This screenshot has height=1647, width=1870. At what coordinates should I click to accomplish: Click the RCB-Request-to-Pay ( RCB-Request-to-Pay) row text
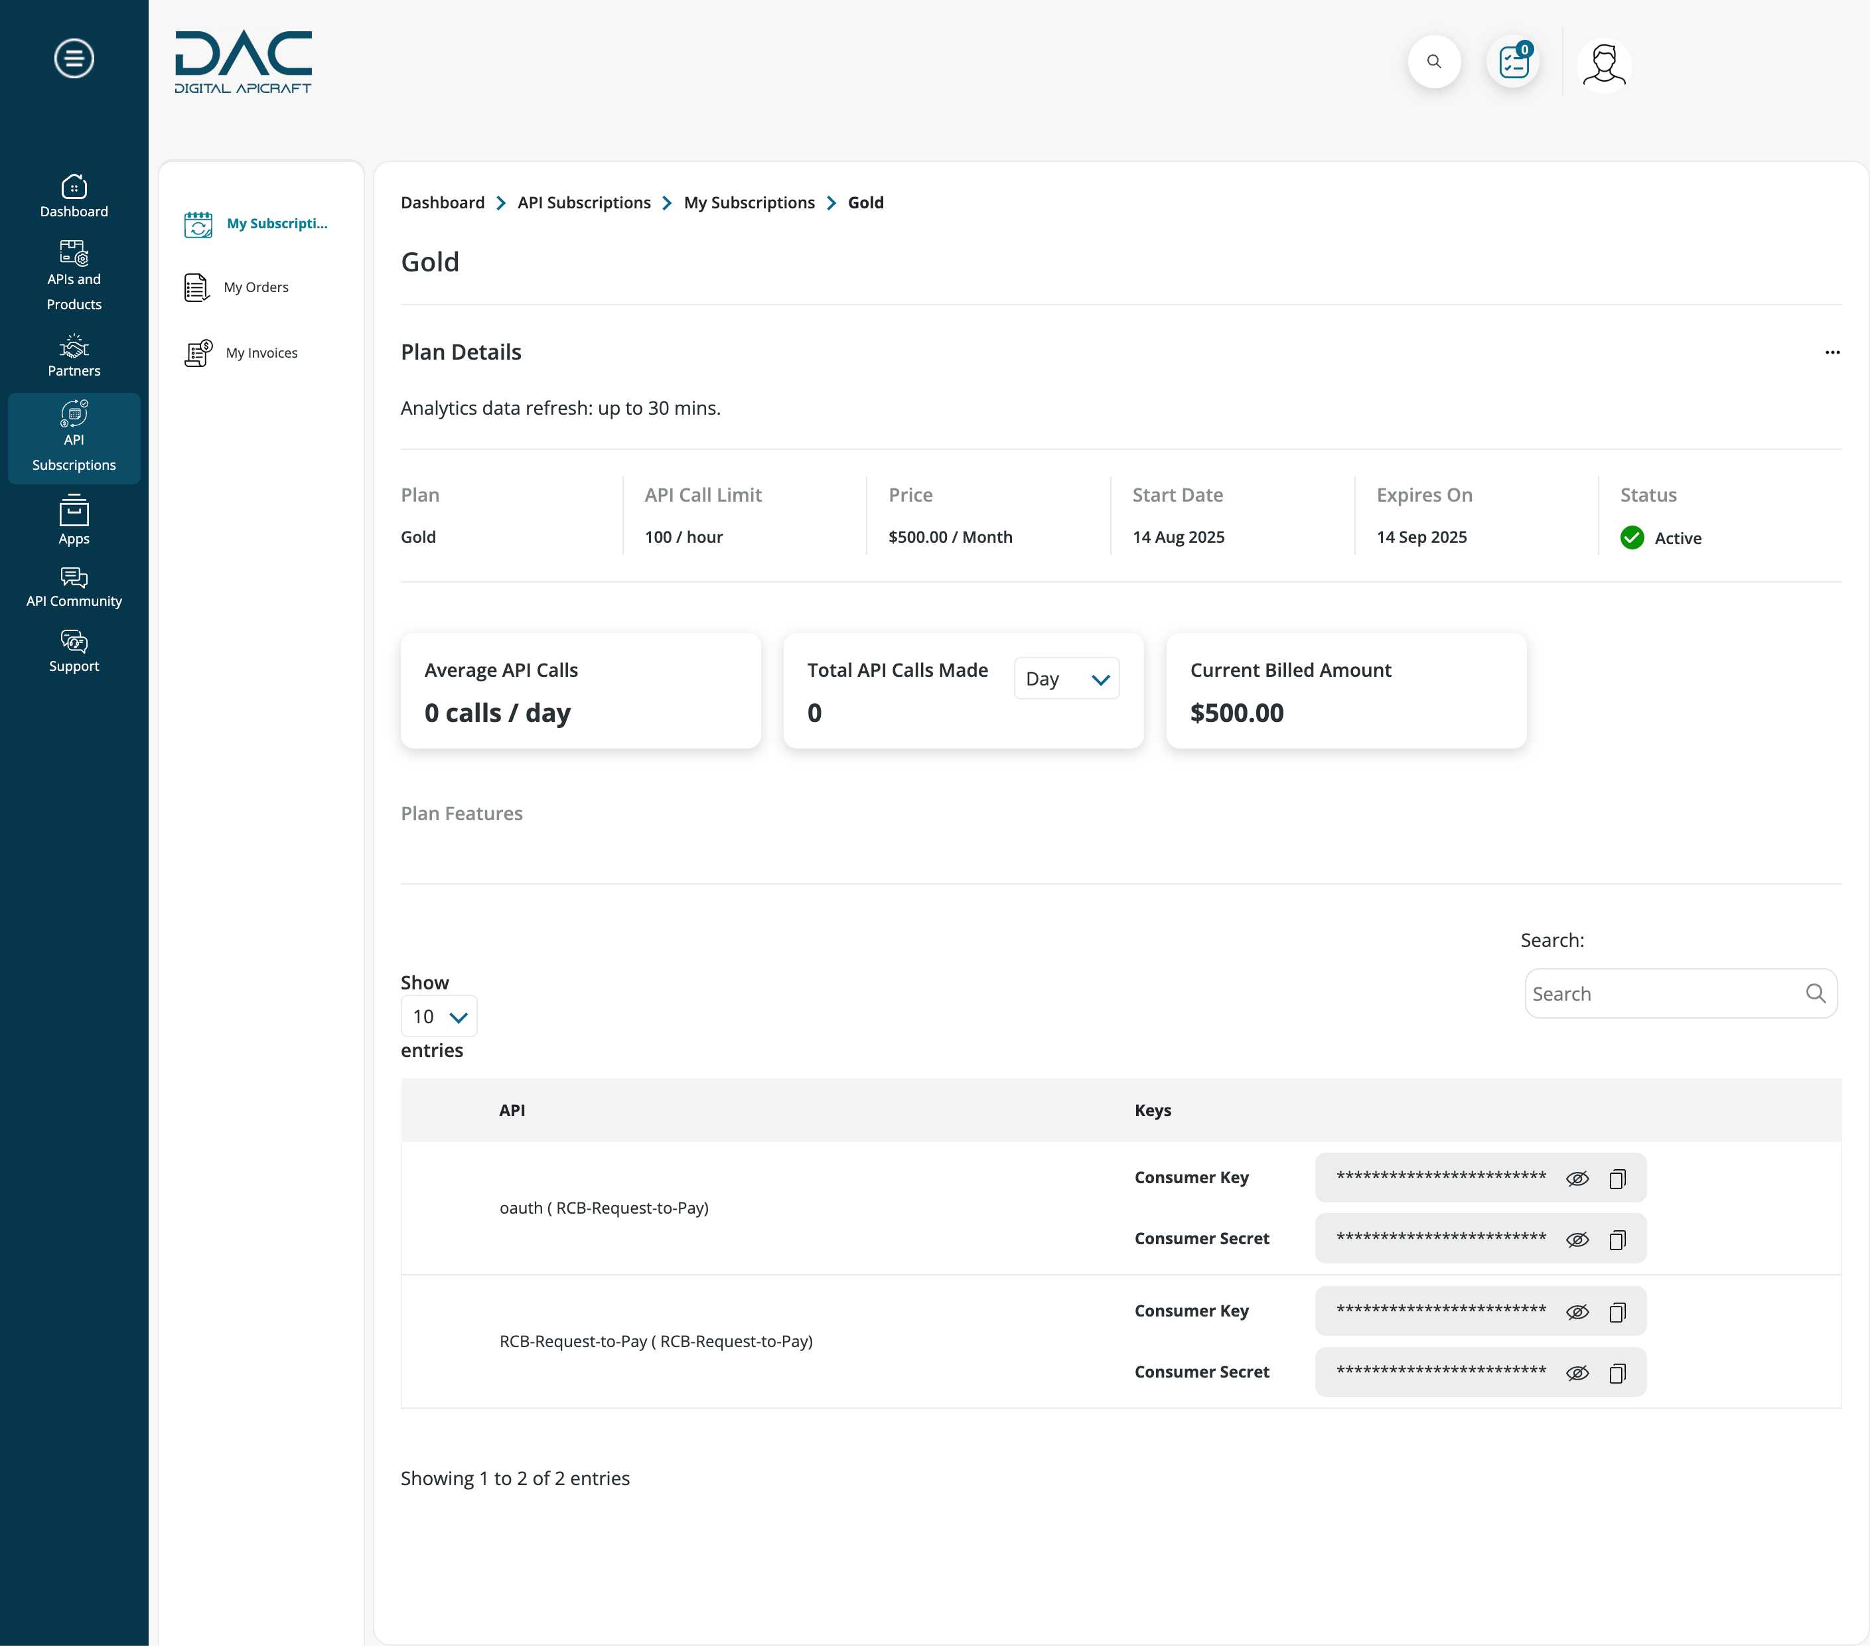(x=656, y=1342)
